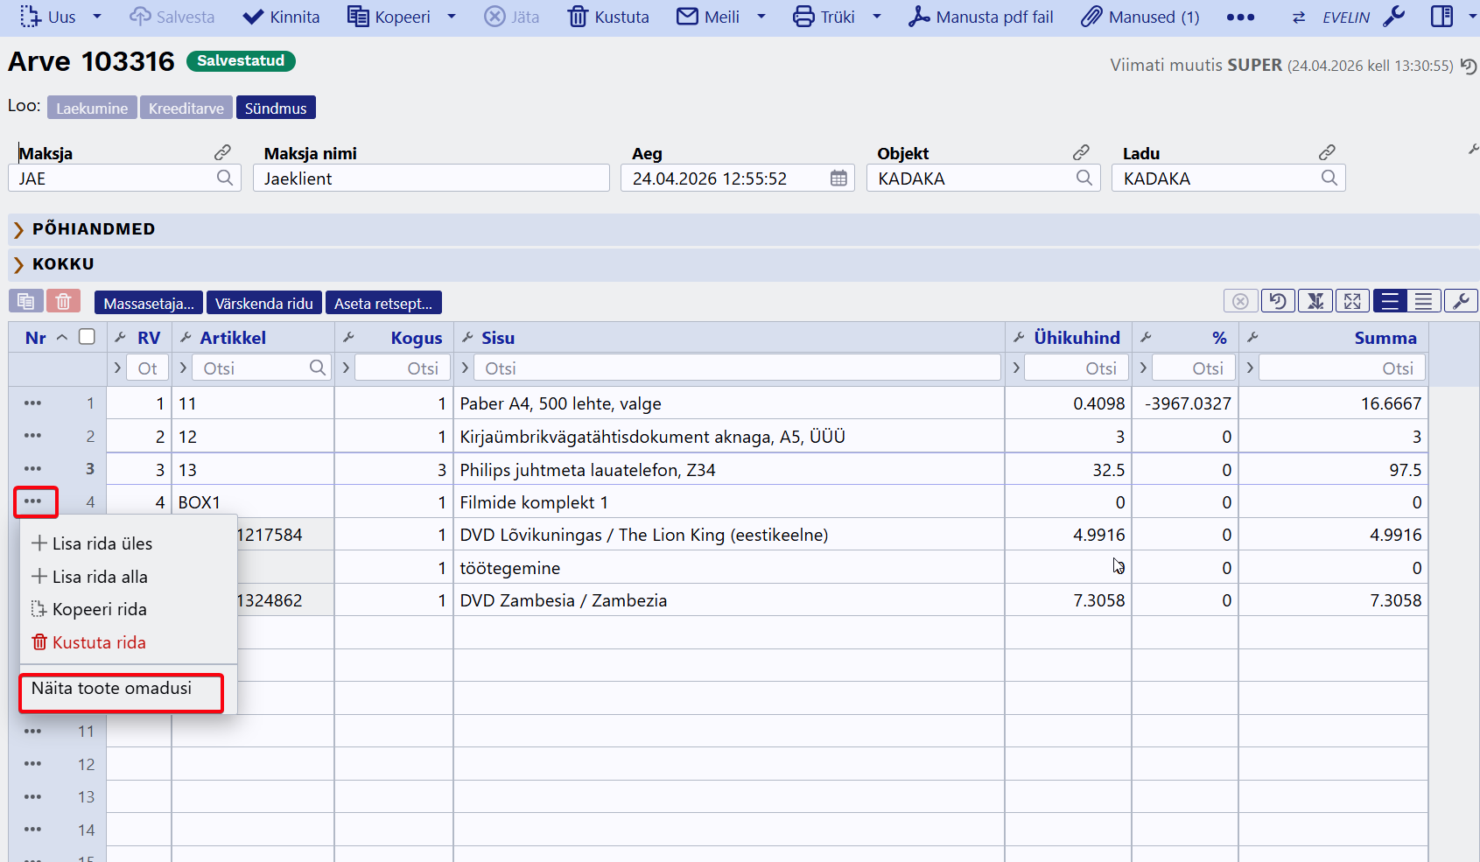Expand the table to fullscreen view
1480x862 pixels.
[1352, 302]
